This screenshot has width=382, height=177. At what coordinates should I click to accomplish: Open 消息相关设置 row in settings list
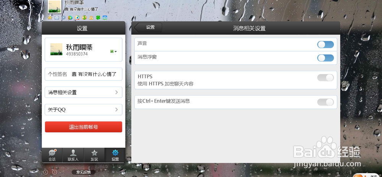[84, 92]
